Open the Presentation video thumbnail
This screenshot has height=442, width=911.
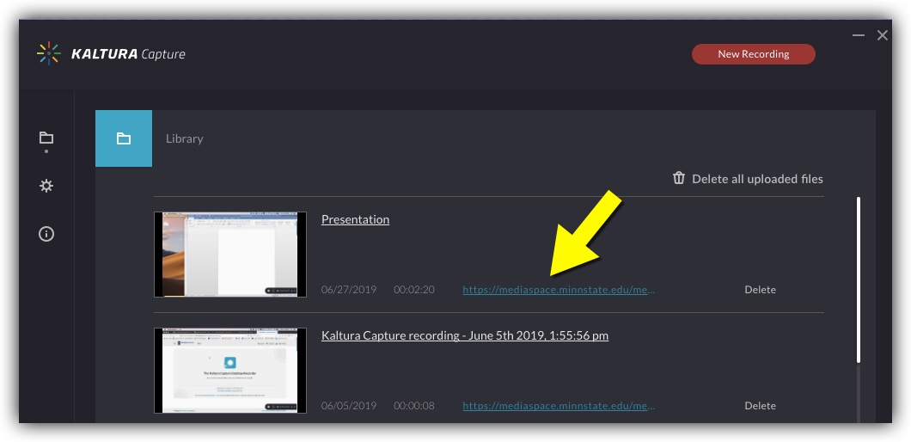230,255
